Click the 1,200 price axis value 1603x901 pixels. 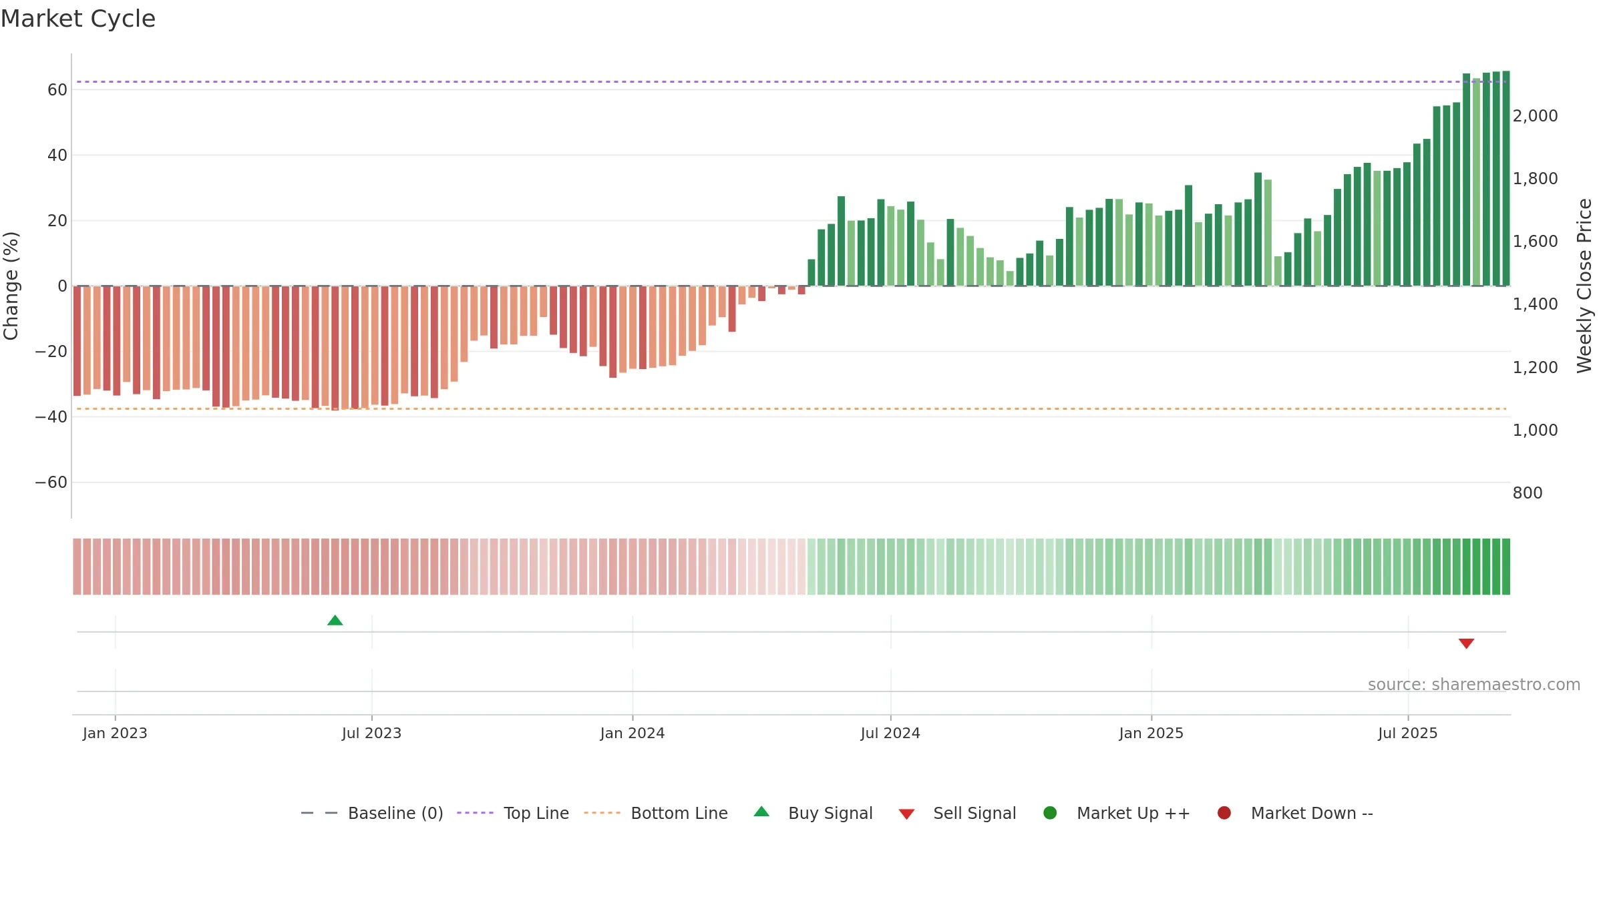[x=1535, y=368]
